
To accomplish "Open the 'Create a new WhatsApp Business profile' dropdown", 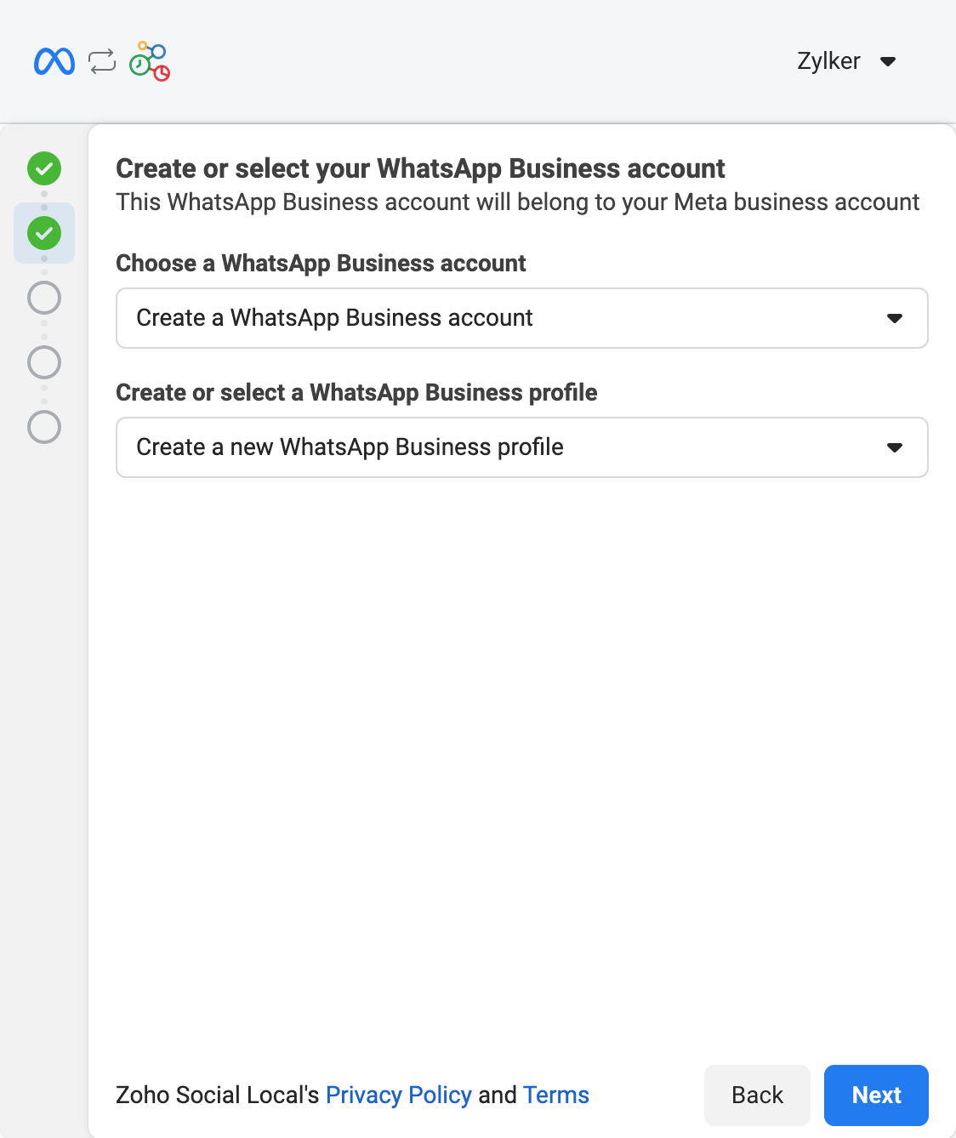I will pos(521,447).
